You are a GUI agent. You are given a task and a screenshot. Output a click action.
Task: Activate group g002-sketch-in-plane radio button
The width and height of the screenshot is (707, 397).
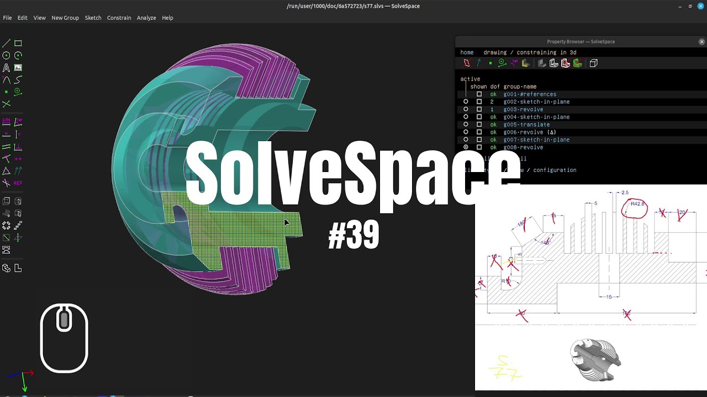click(466, 101)
